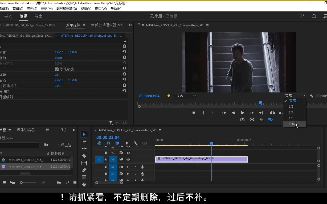
Task: Go to Out point
Action: point(261,113)
